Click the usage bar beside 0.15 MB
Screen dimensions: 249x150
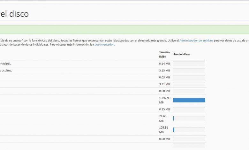point(189,109)
